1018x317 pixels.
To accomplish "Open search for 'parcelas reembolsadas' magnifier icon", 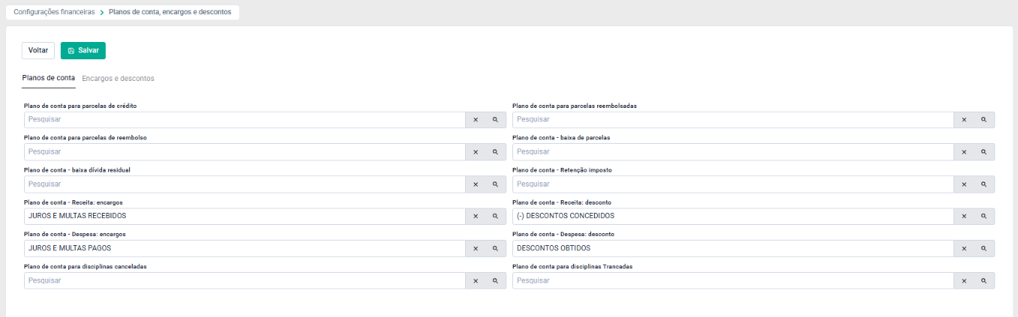I will point(984,120).
